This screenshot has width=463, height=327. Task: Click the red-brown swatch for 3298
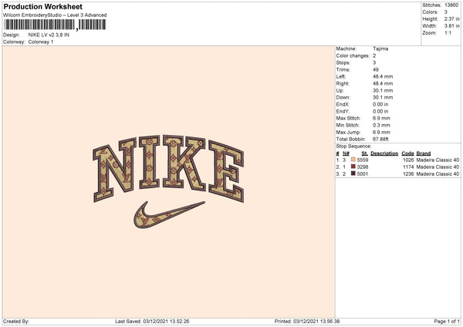point(353,167)
